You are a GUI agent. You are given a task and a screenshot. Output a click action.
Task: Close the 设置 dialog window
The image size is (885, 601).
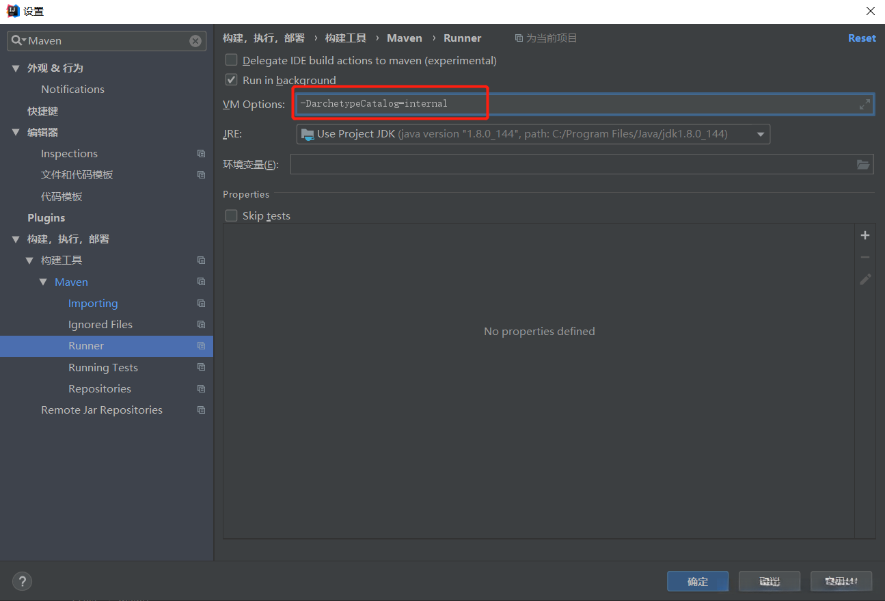click(x=870, y=11)
